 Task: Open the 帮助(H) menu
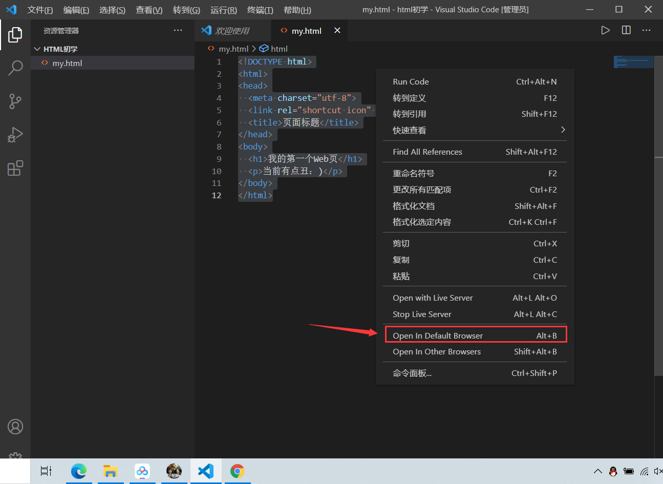pyautogui.click(x=297, y=10)
